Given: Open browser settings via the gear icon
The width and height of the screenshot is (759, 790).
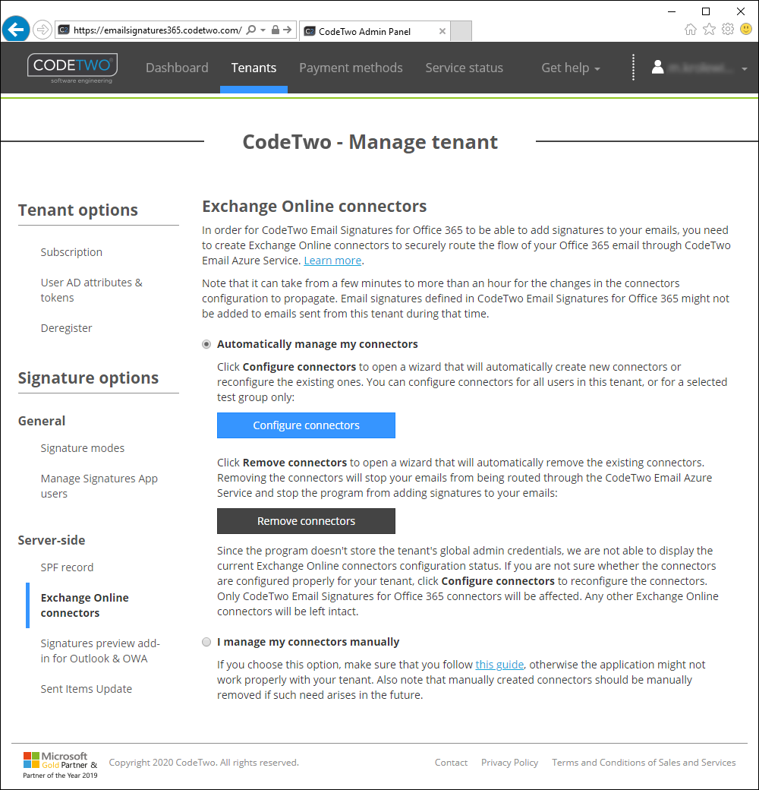Looking at the screenshot, I should point(727,29).
